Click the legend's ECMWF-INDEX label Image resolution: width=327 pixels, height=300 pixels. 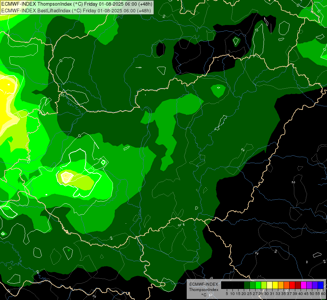pyautogui.click(x=204, y=284)
